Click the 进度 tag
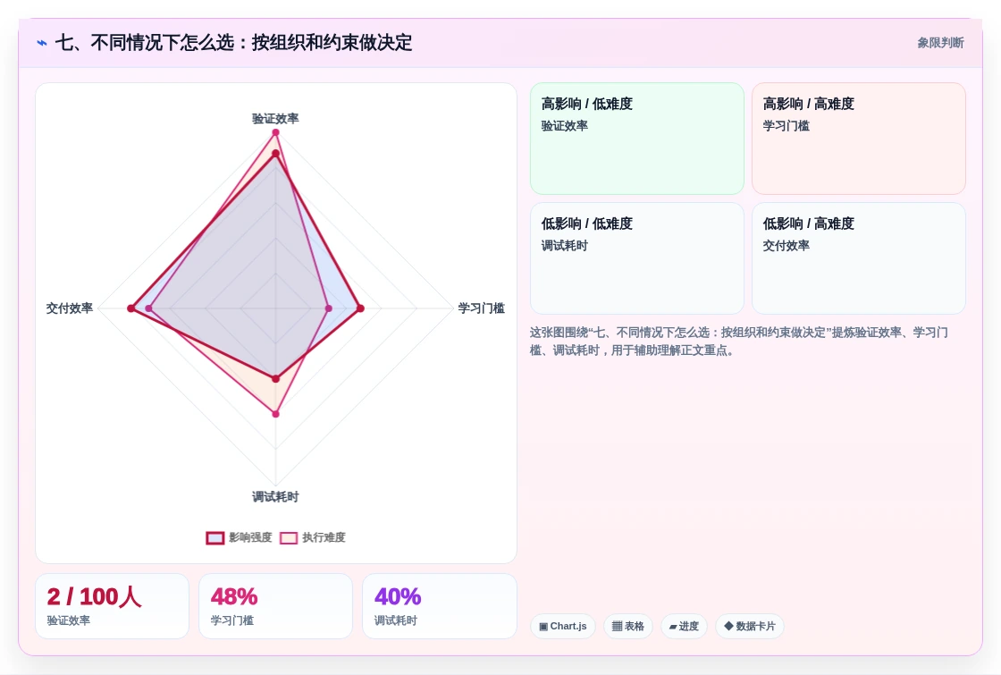The width and height of the screenshot is (1001, 675). tap(684, 626)
